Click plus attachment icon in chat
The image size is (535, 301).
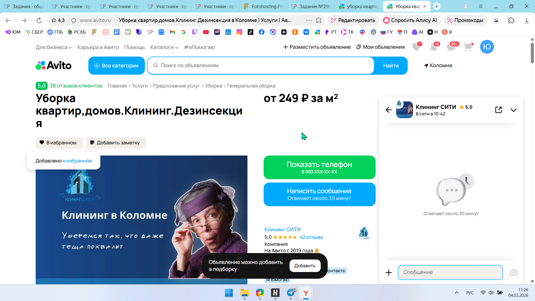[389, 273]
